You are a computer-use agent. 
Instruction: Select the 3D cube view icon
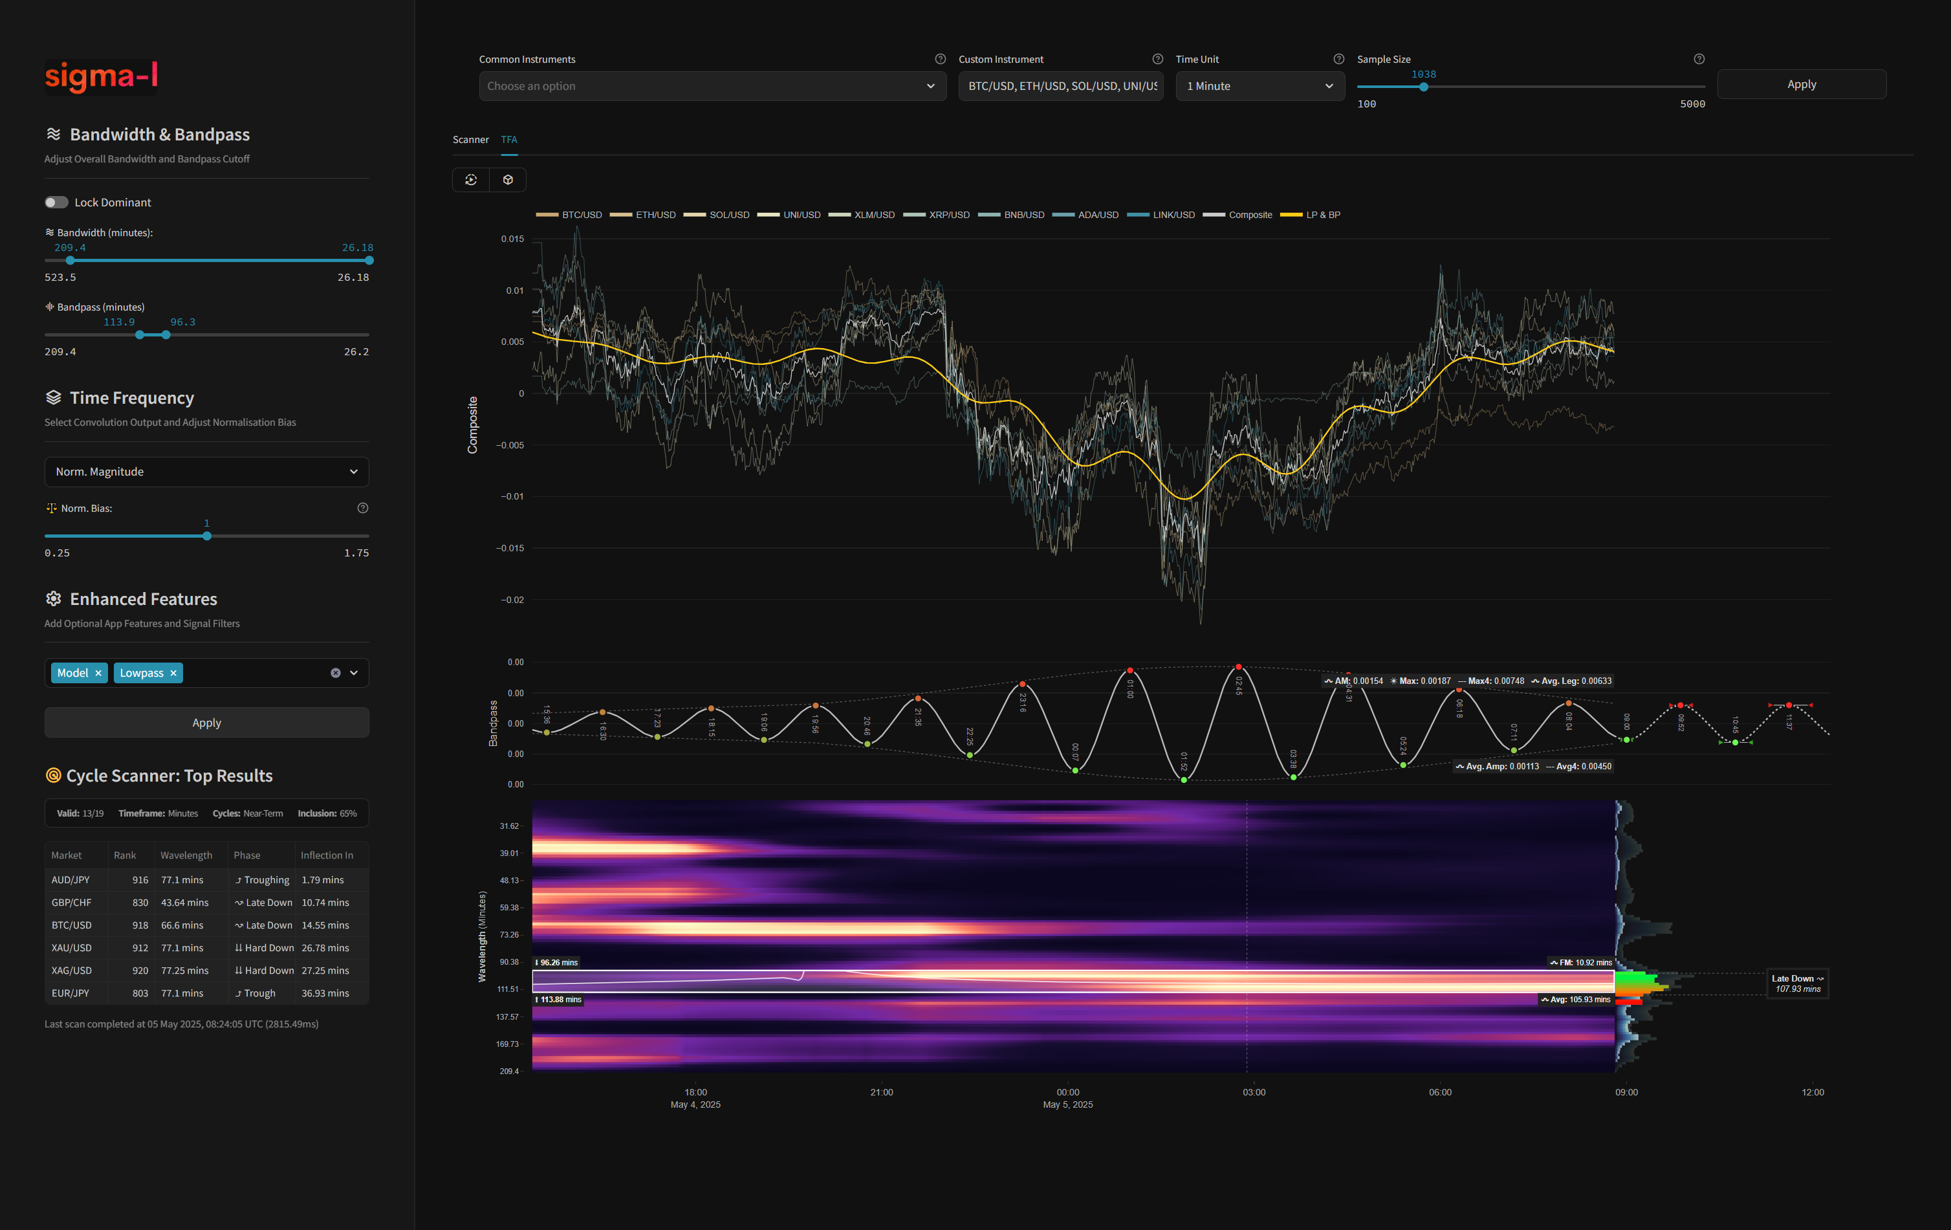[x=507, y=179]
